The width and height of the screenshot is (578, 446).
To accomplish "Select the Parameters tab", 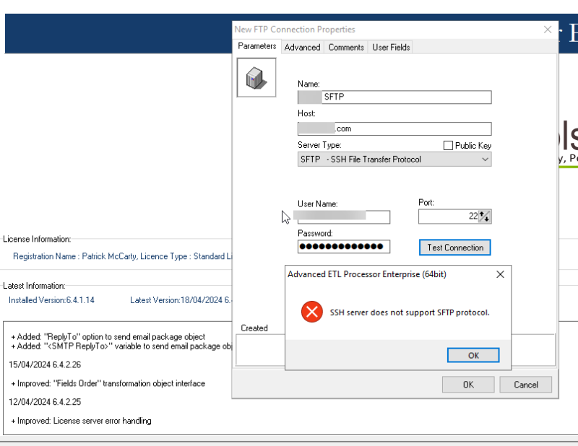I will point(257,46).
